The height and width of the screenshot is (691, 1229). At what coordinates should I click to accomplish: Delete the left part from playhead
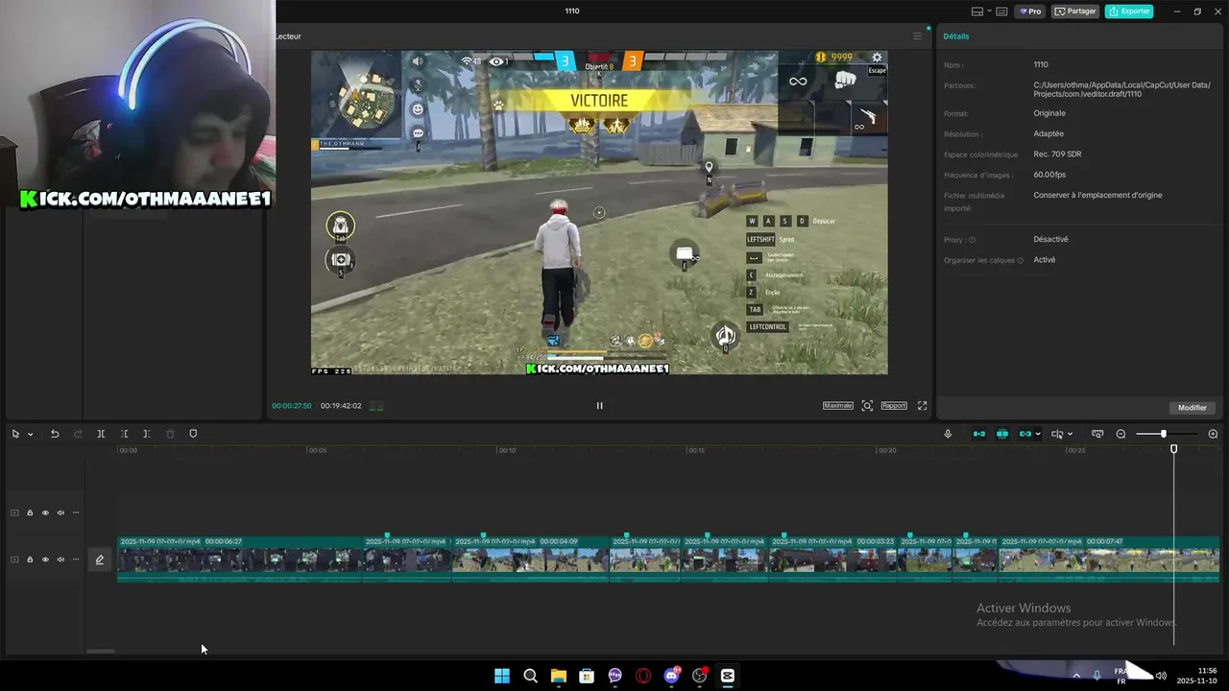click(124, 434)
